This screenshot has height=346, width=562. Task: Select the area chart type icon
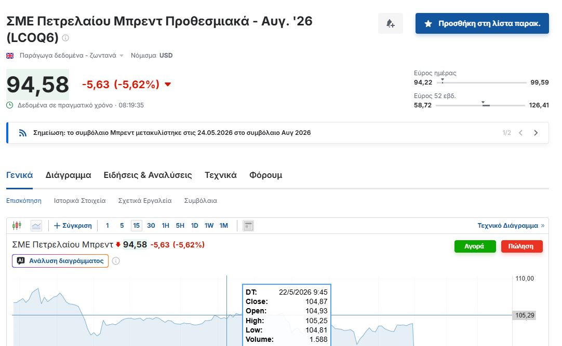pyautogui.click(x=36, y=226)
